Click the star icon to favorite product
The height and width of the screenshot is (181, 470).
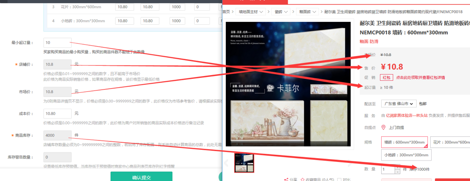pos(303,180)
